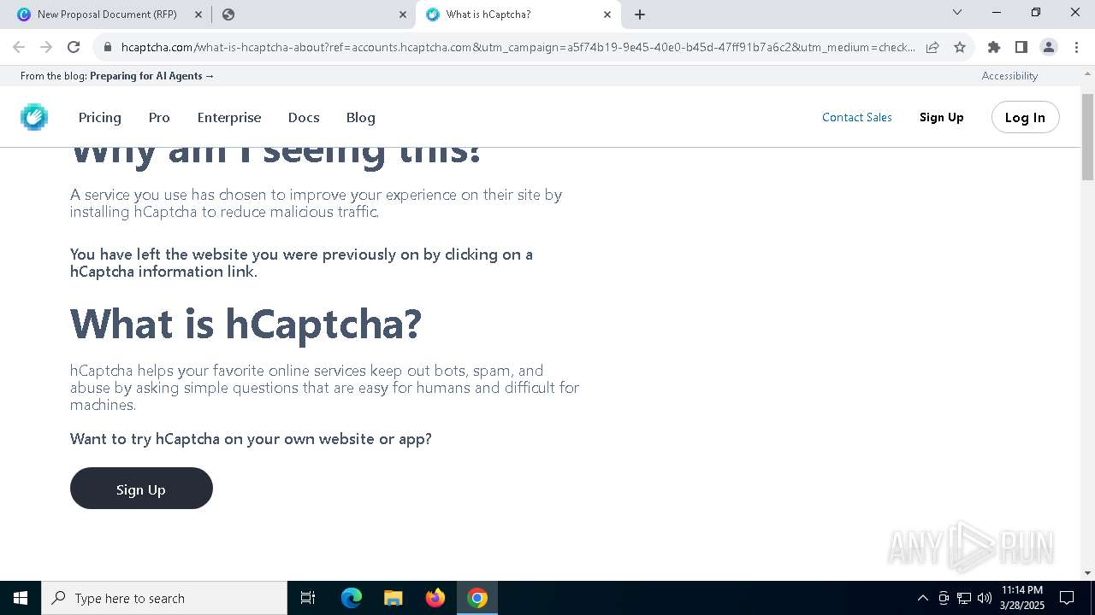1095x615 pixels.
Task: Open the network tray icon
Action: pyautogui.click(x=964, y=598)
